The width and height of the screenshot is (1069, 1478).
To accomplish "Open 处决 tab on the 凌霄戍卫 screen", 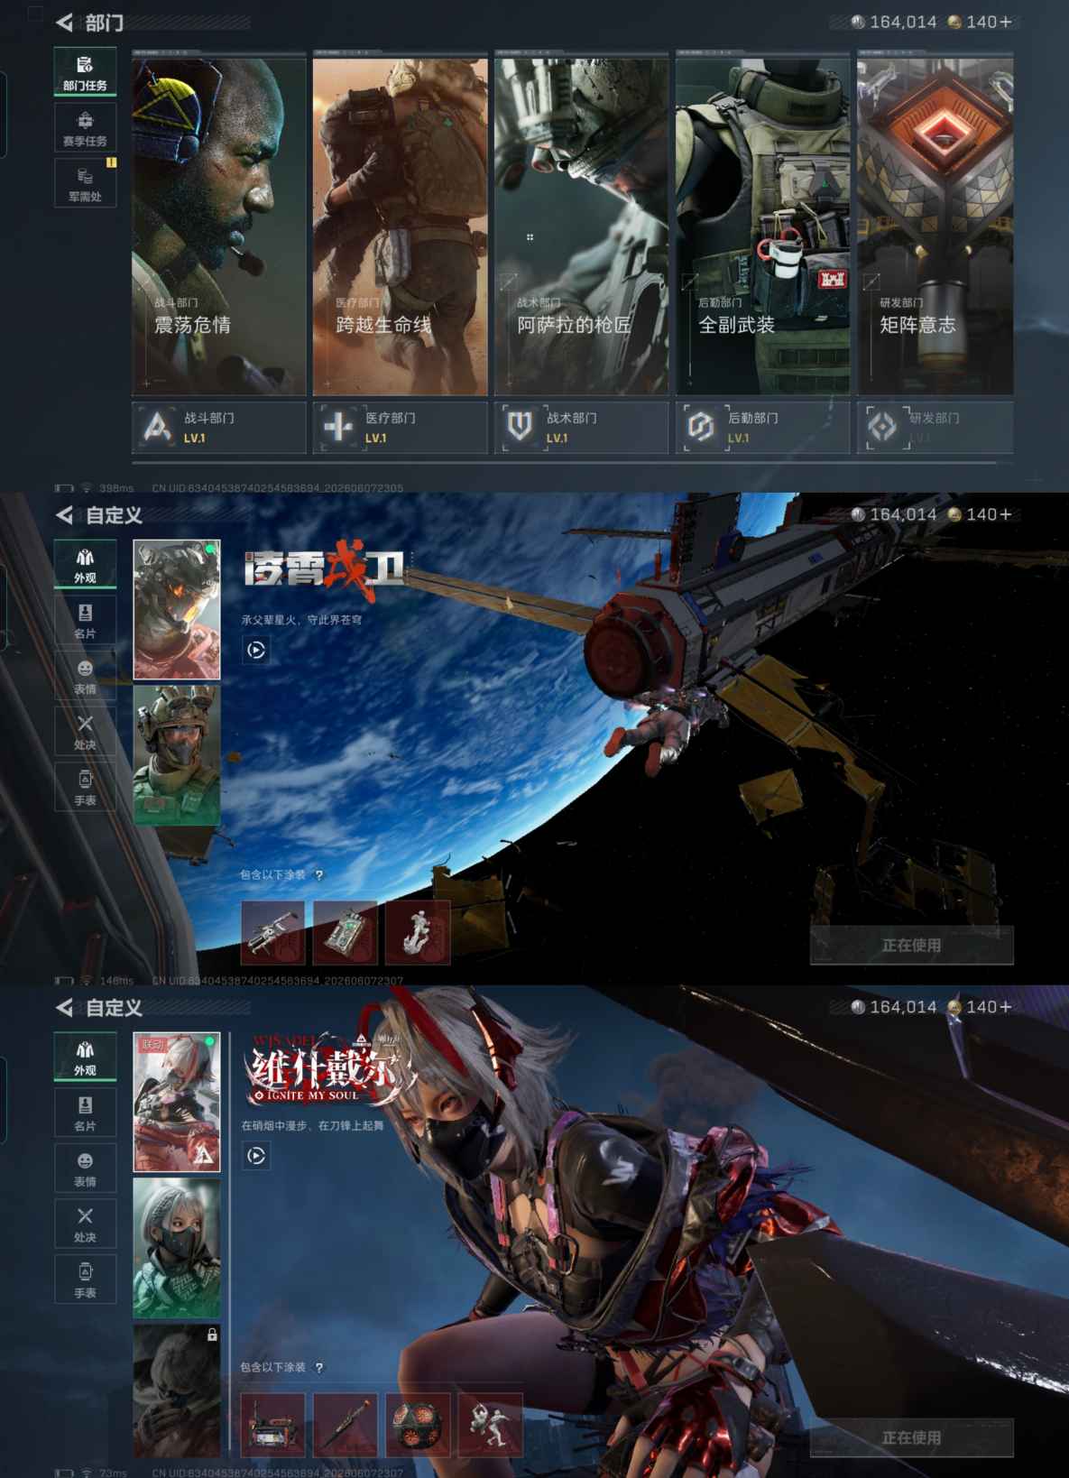I will 85,731.
